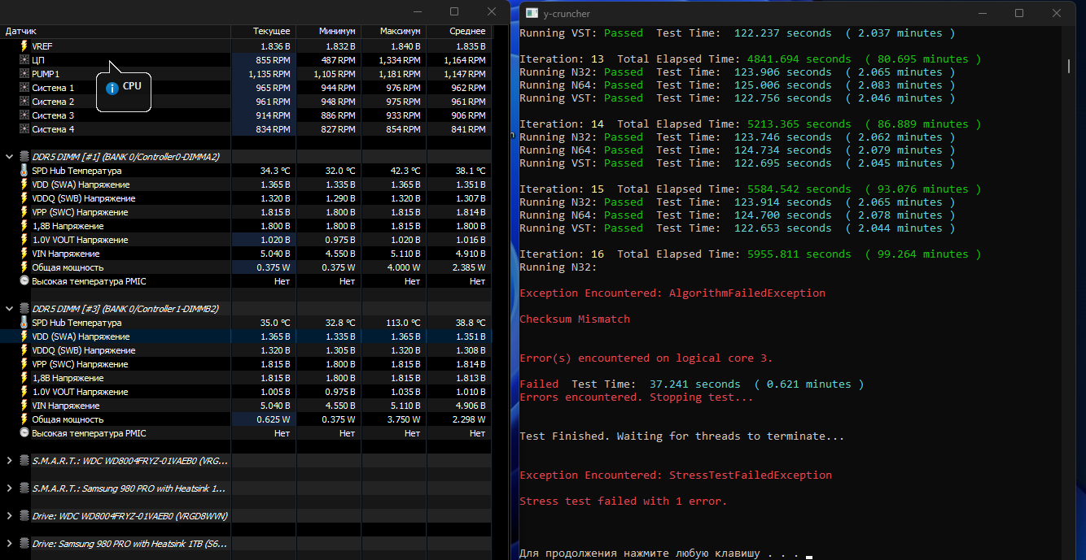The image size is (1086, 560).
Task: Click the lightning icon of DIMM [#1] VPP (SWC) Напряжение
Action: coord(24,212)
